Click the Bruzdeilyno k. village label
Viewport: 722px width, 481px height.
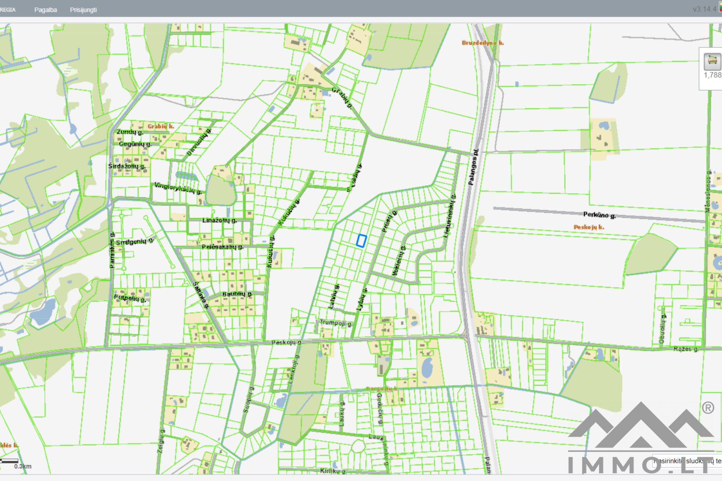(482, 43)
